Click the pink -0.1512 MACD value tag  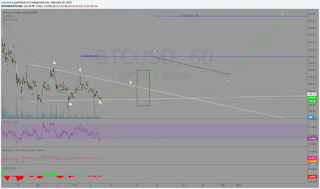click(x=312, y=158)
